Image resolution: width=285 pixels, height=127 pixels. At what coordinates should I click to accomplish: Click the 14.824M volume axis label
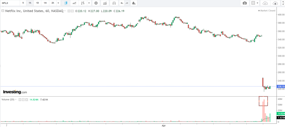280,114
